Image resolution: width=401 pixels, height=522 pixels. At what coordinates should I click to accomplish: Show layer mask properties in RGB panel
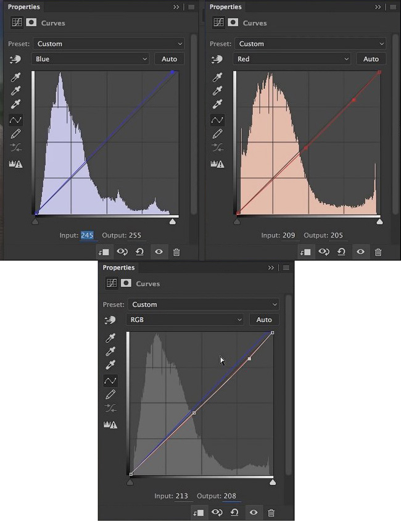pos(126,283)
